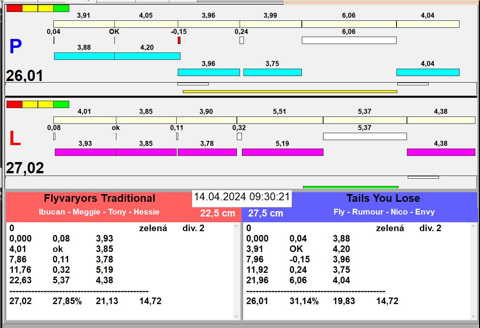This screenshot has height=328, width=480.
Task: Click the cream 3,99 segment in lane P
Action: coord(271,24)
